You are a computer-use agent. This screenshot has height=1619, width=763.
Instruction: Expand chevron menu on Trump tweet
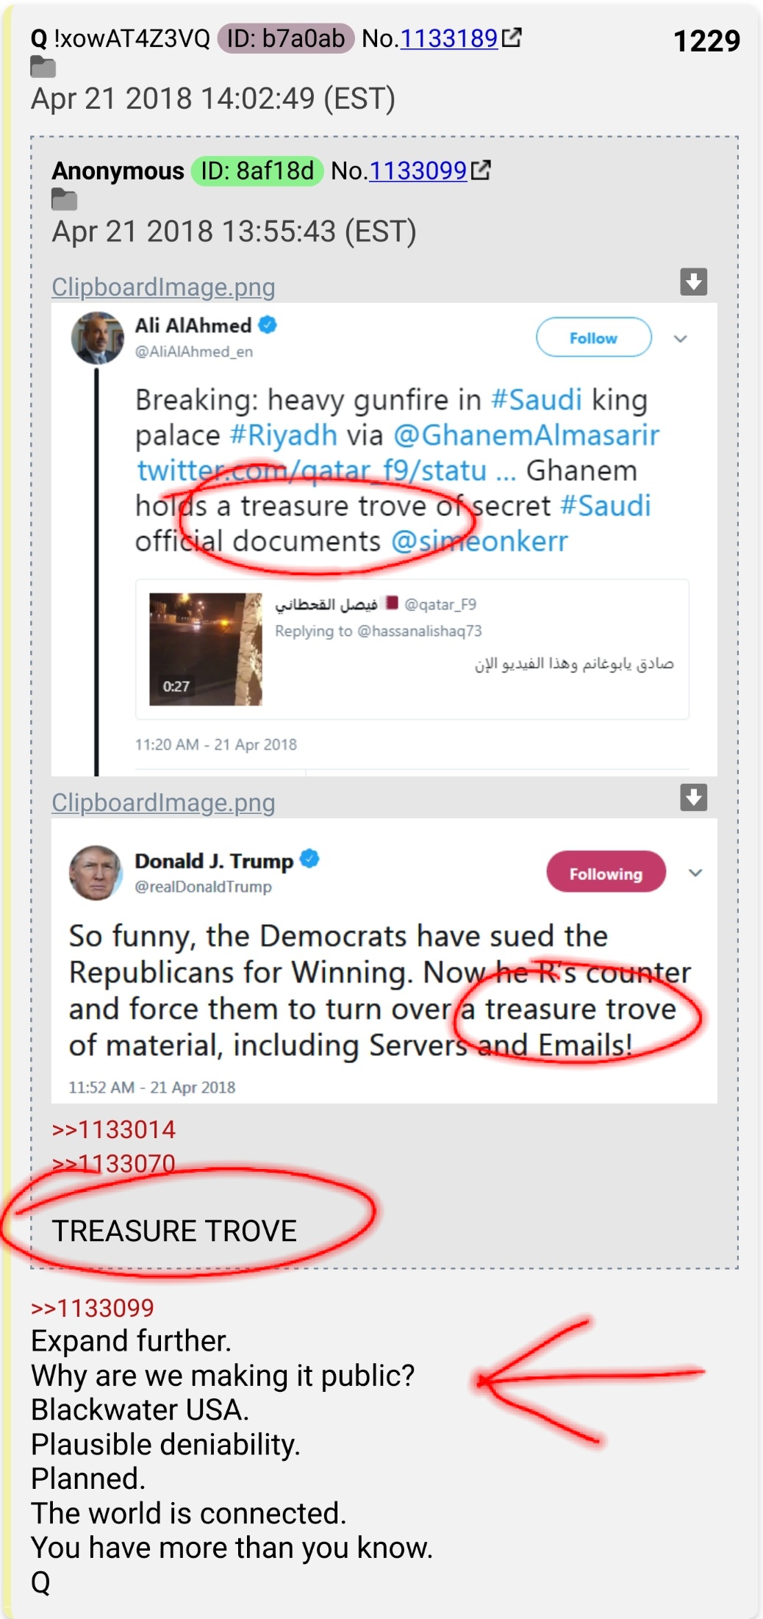click(695, 873)
